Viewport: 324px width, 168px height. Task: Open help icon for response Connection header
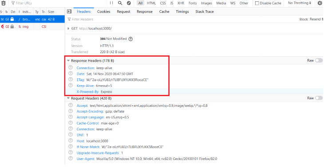(71, 67)
